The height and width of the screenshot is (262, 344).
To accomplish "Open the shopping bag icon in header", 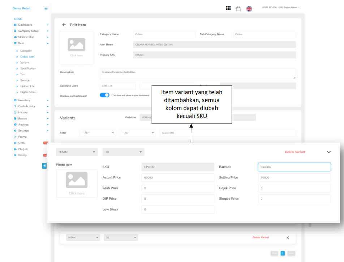I will pos(238,8).
